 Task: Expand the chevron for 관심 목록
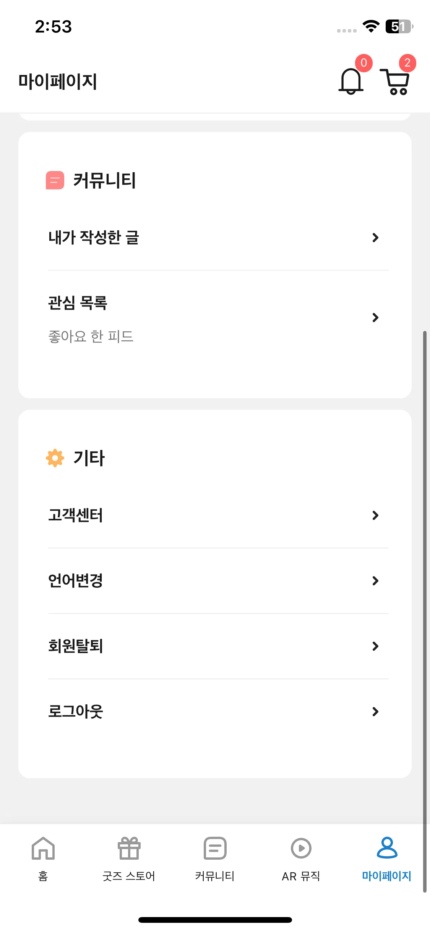375,318
